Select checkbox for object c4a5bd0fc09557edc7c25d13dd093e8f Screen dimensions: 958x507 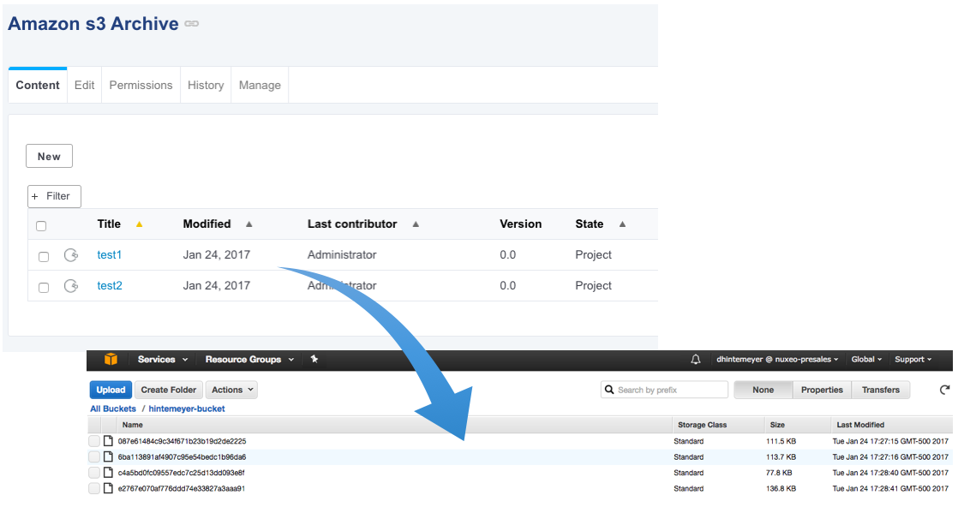tap(94, 473)
